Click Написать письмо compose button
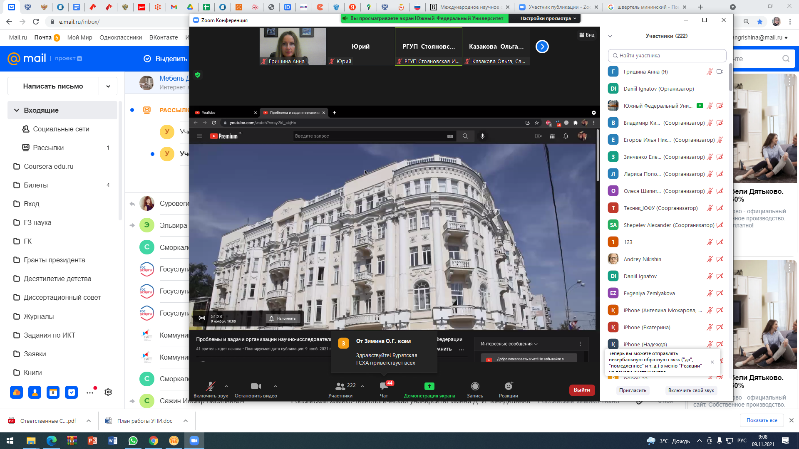The width and height of the screenshot is (799, 449). tap(53, 86)
